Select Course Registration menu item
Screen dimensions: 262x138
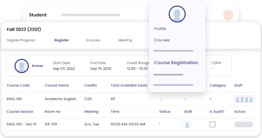pyautogui.click(x=176, y=63)
